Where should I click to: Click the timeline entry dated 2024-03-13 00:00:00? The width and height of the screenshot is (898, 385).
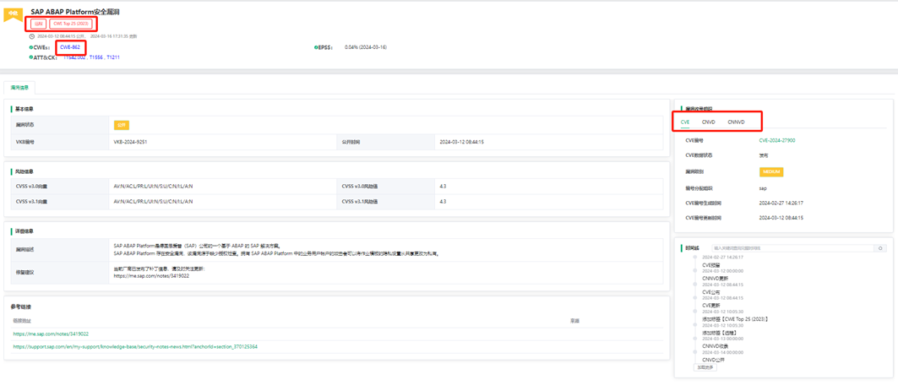click(722, 338)
